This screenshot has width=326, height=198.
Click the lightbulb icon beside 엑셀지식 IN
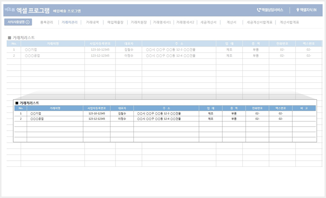click(x=297, y=10)
